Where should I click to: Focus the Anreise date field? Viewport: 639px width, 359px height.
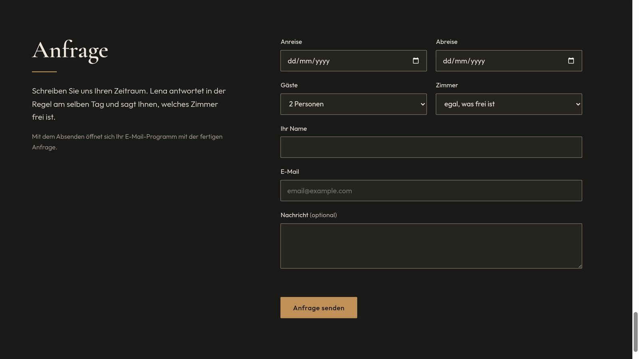[x=353, y=61]
